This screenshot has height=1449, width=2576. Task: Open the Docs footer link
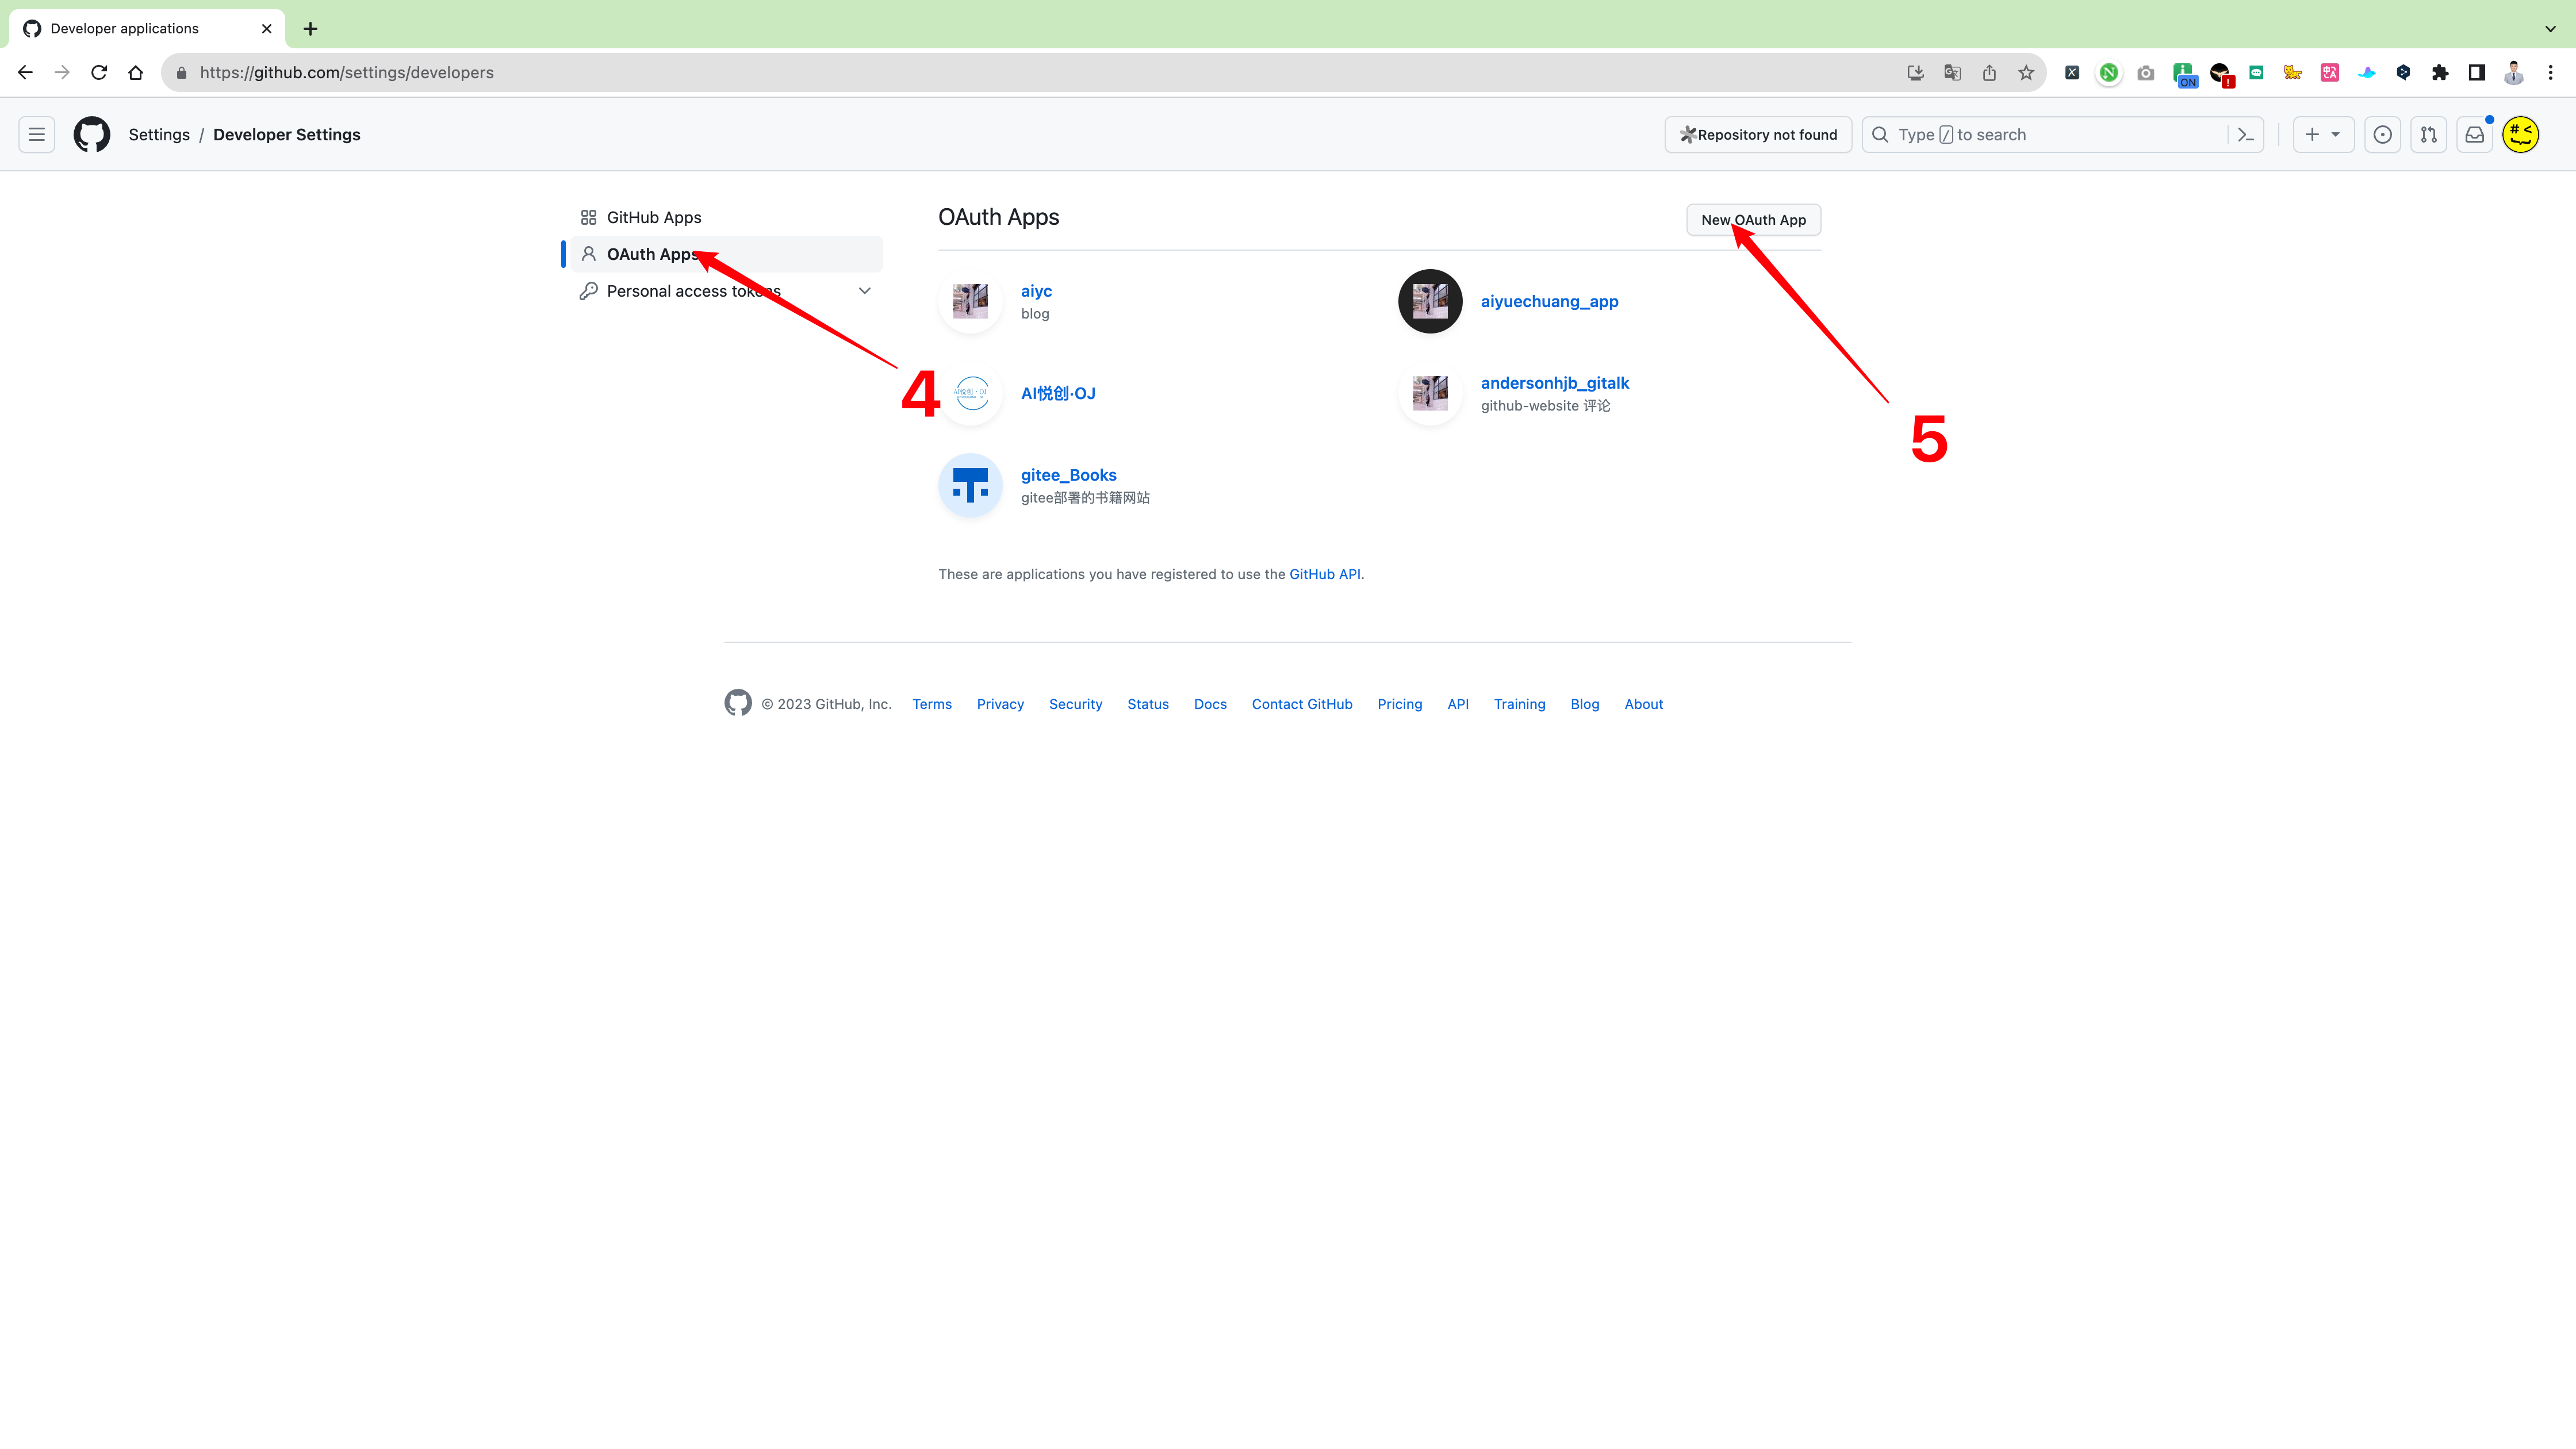[x=1210, y=704]
